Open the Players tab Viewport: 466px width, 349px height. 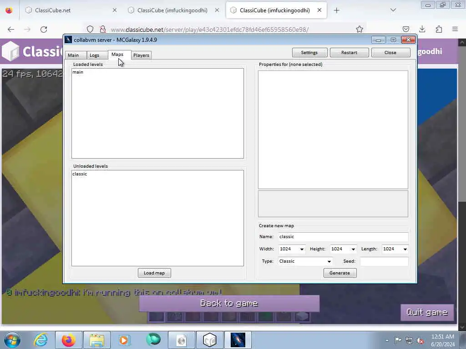coord(141,55)
